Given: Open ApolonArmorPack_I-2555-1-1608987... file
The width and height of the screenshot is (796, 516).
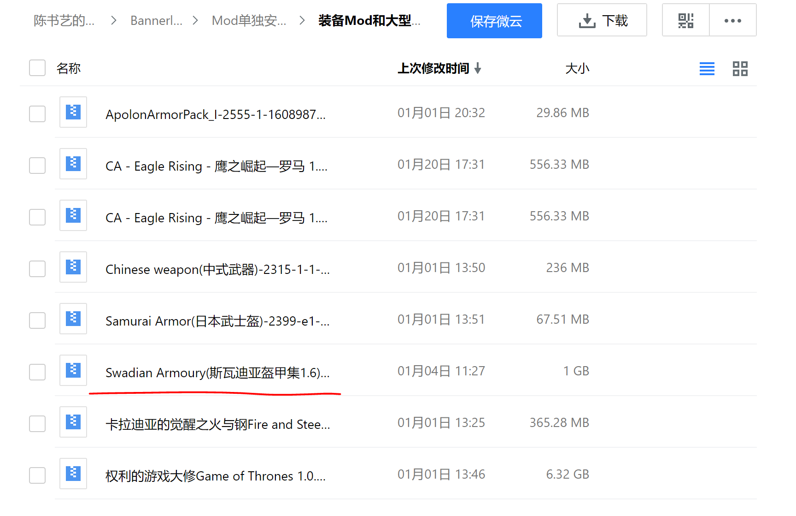Looking at the screenshot, I should pos(216,114).
